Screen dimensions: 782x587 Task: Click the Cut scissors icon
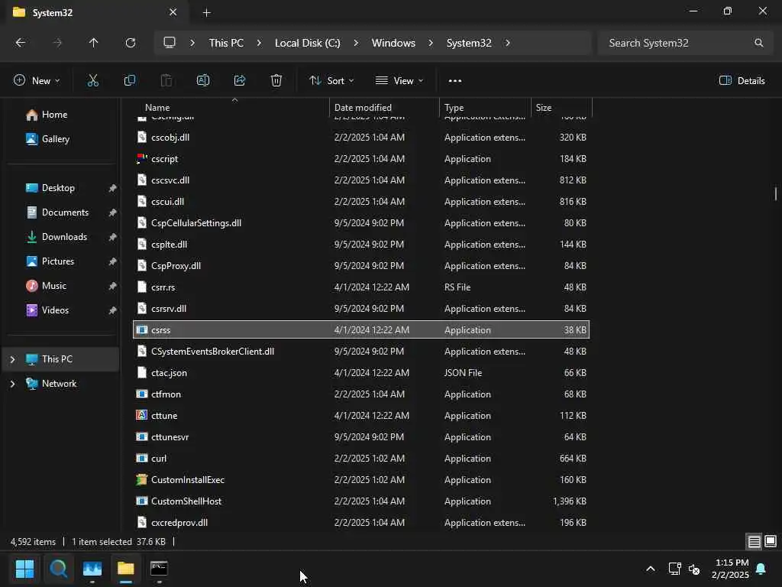click(92, 80)
